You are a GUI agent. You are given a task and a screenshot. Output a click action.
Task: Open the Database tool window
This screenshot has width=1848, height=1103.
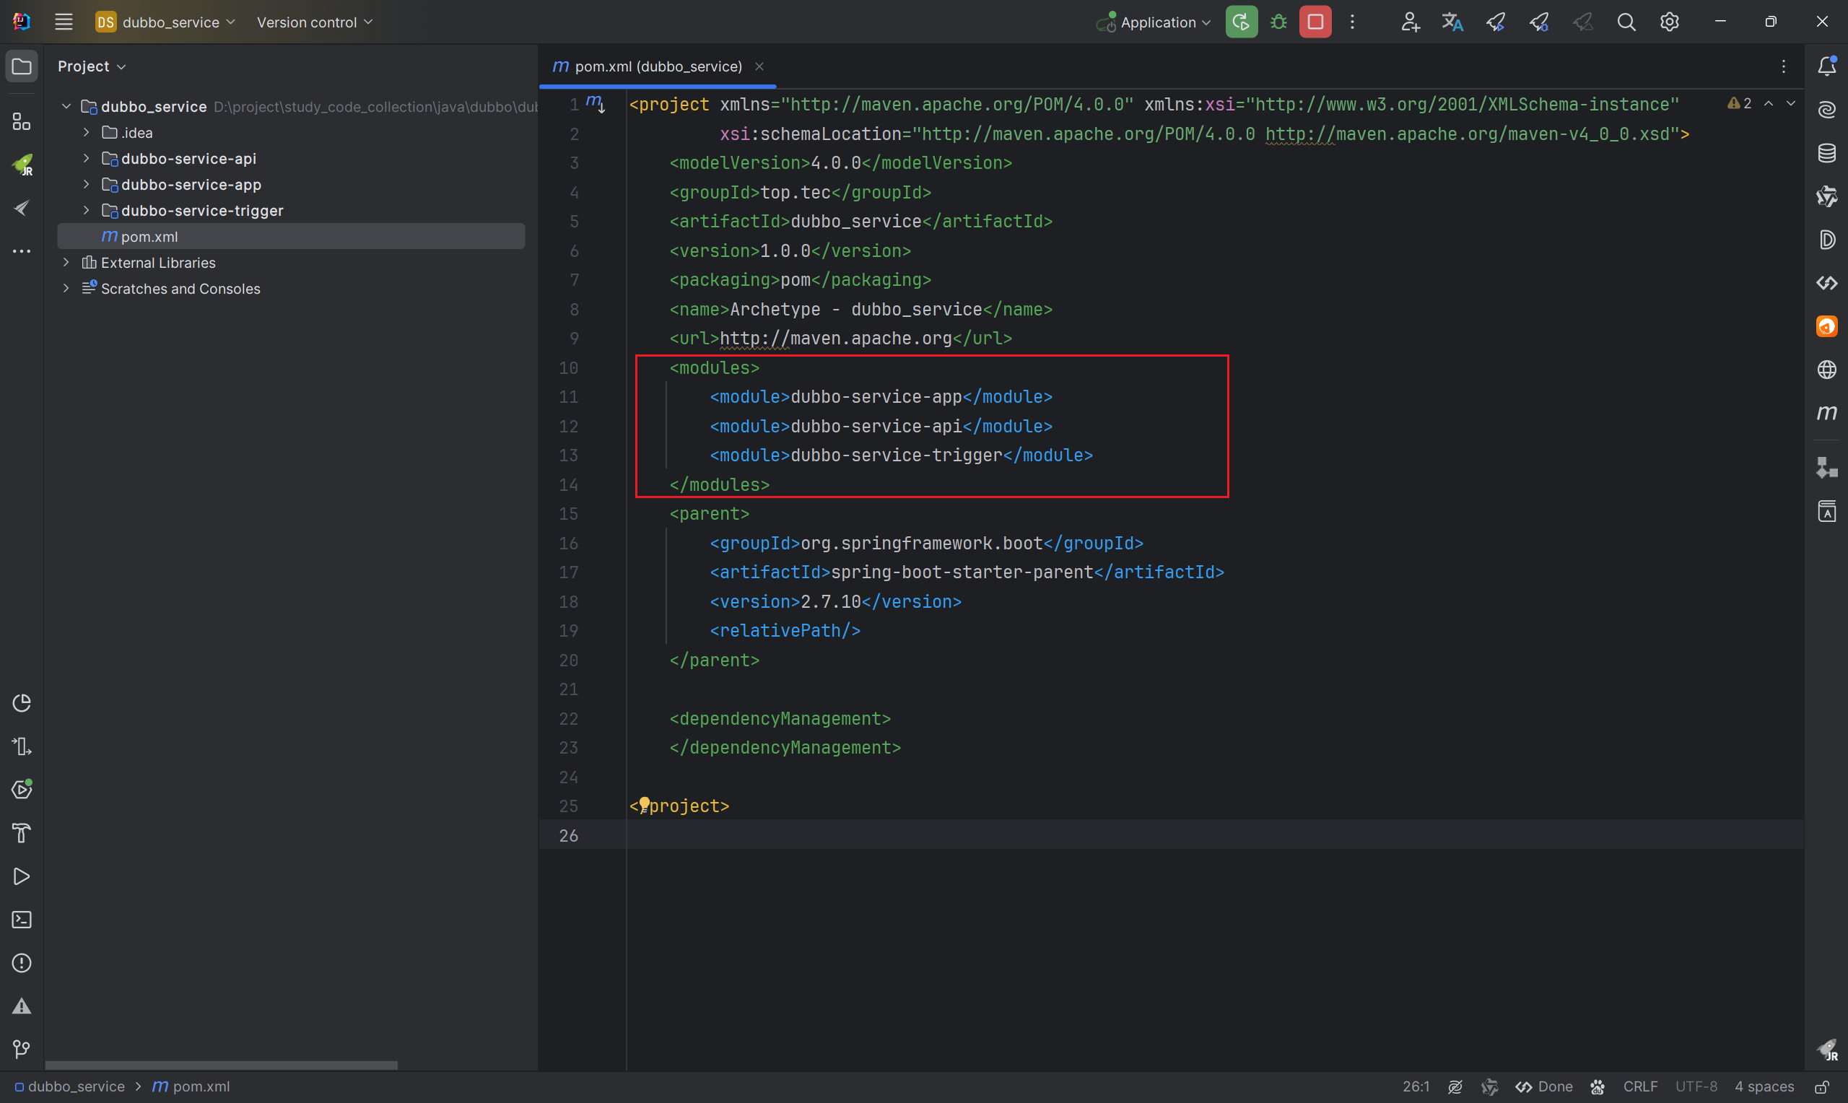[1826, 153]
